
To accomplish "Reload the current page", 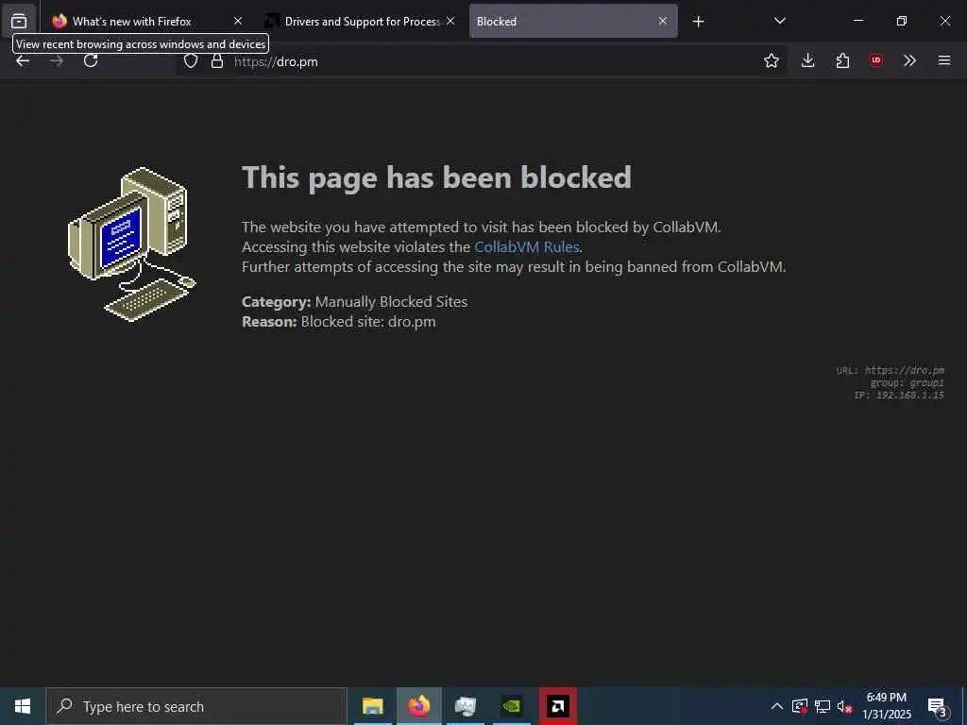I will coord(91,60).
